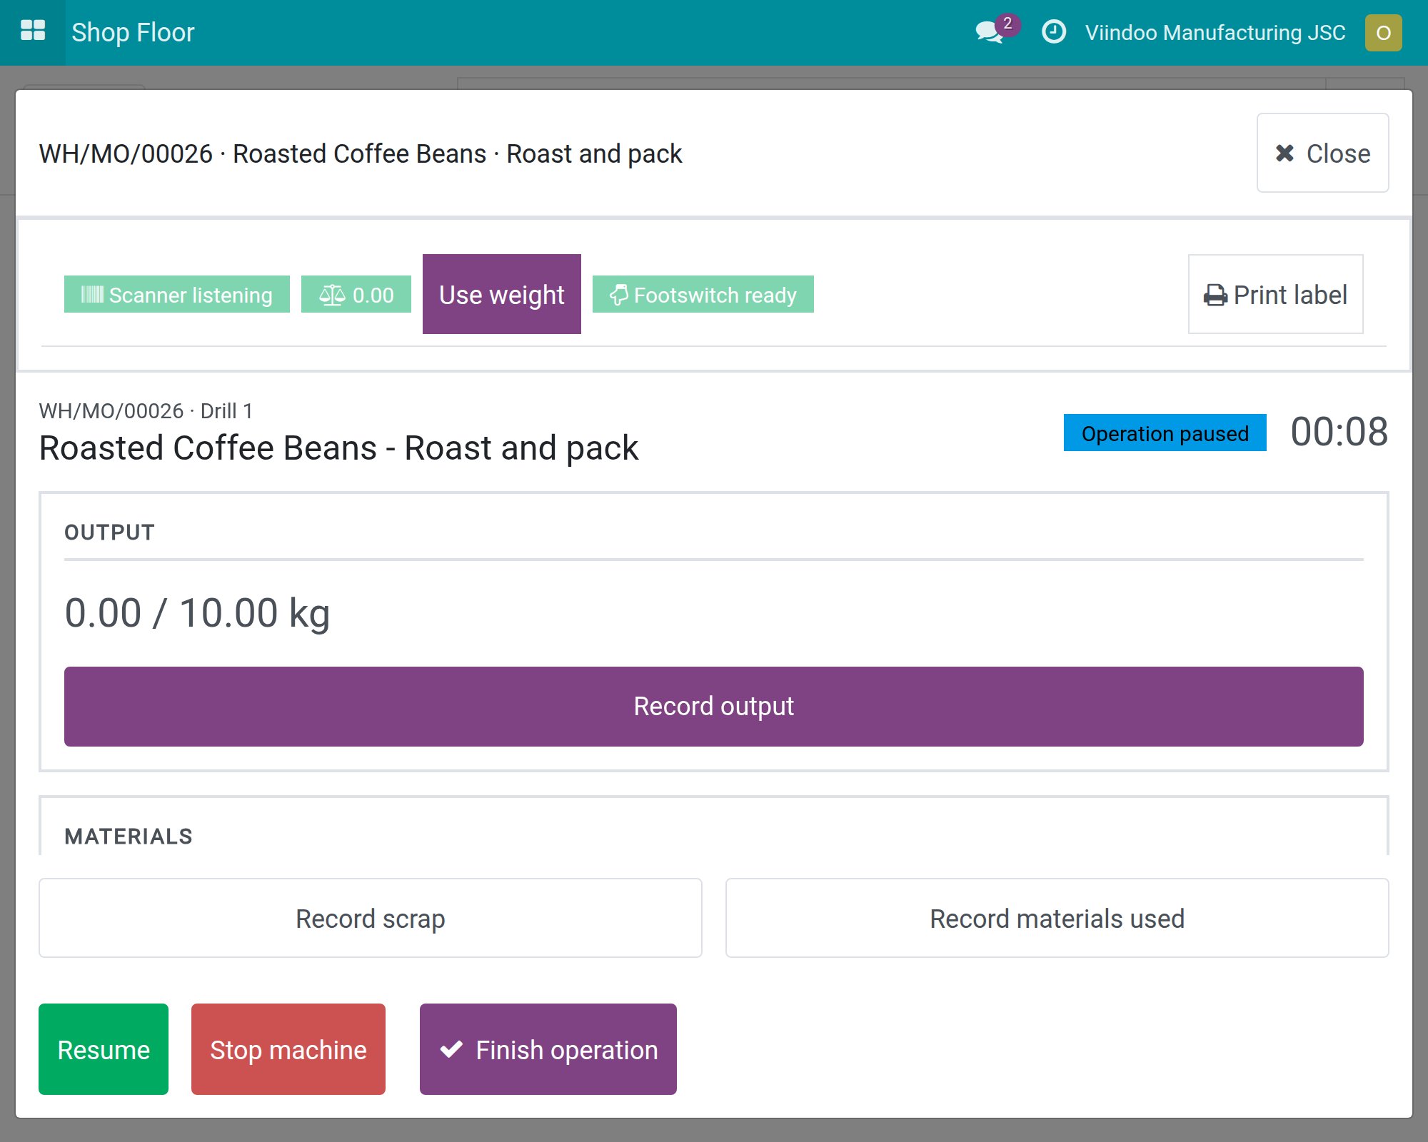The image size is (1428, 1142).
Task: Stop the machine
Action: (288, 1049)
